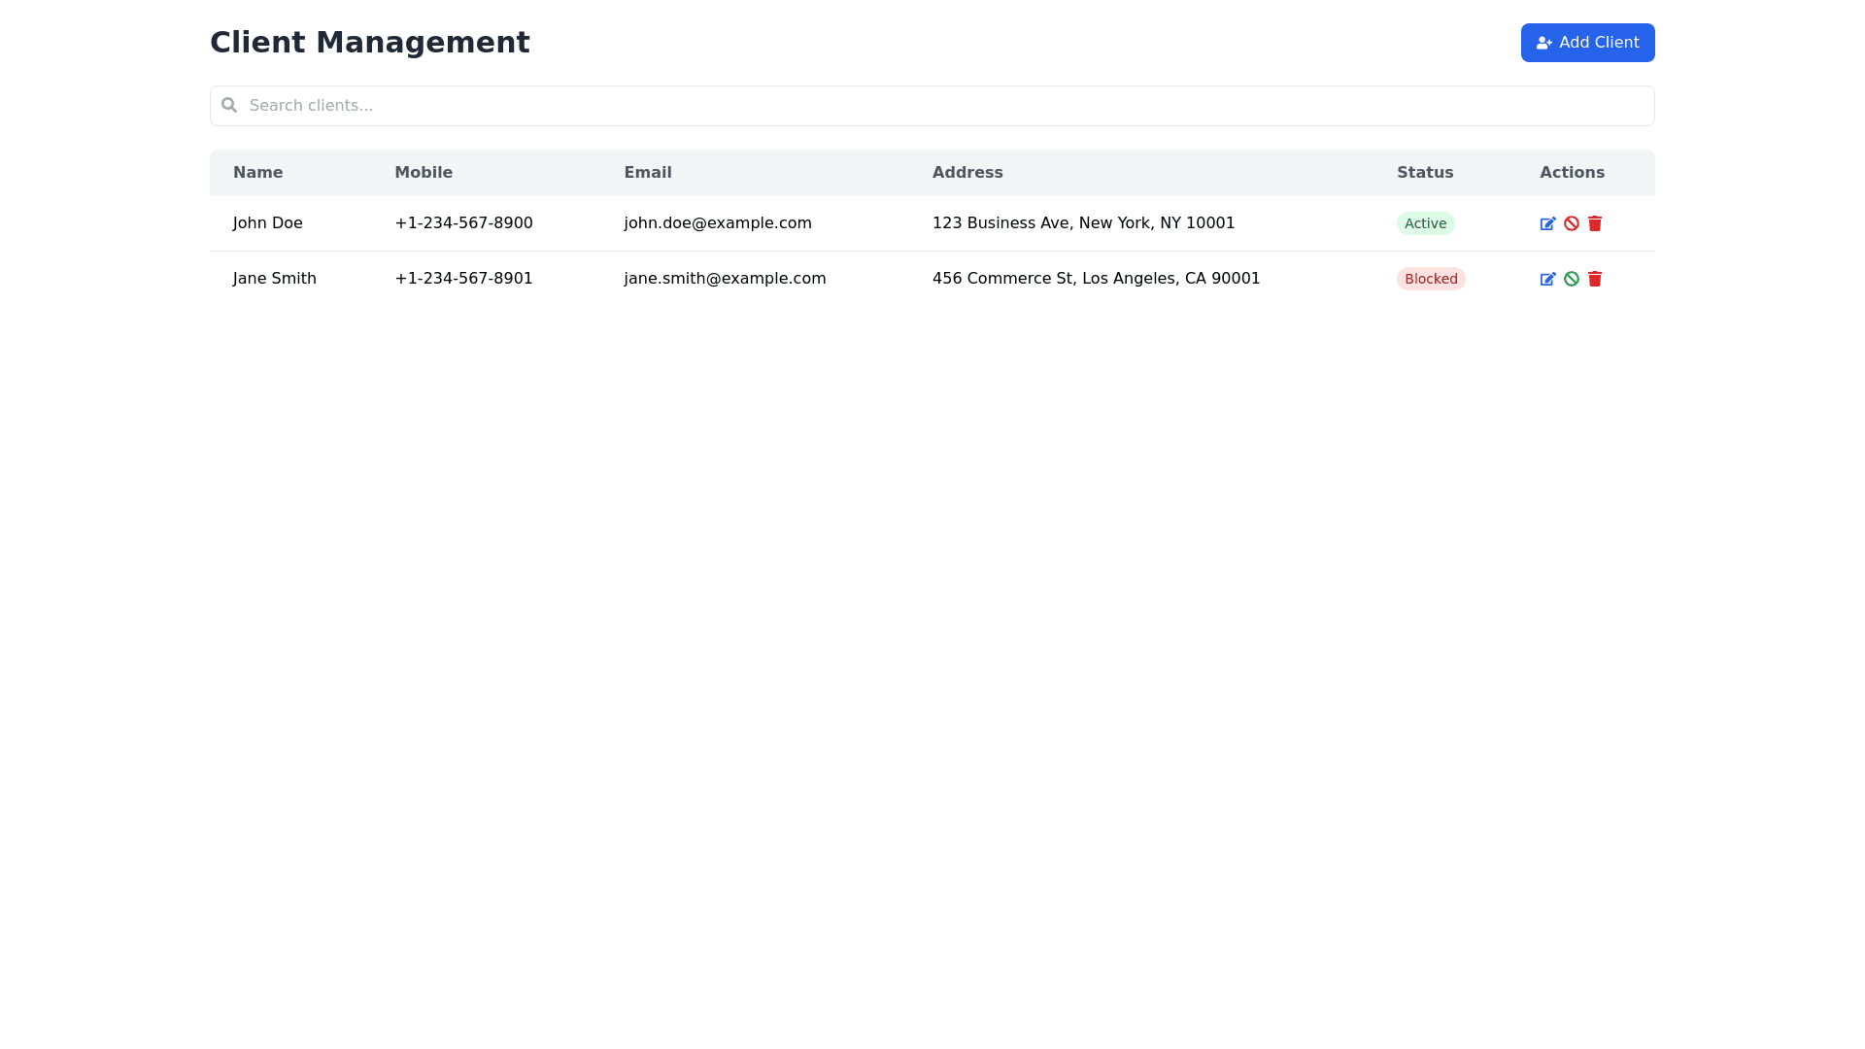This screenshot has height=1049, width=1865.
Task: Block John Doe using ban icon
Action: 1571,223
